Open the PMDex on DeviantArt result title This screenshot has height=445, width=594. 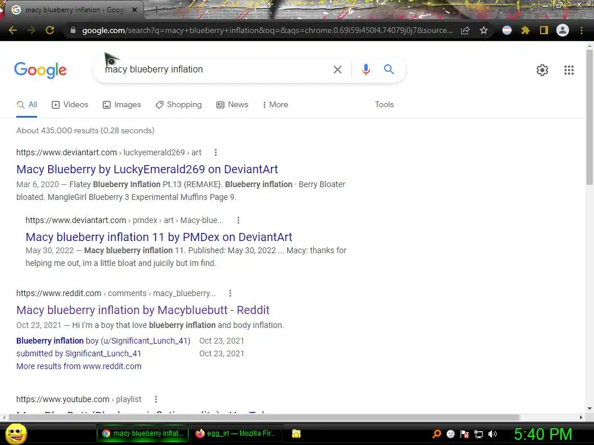[x=159, y=237]
